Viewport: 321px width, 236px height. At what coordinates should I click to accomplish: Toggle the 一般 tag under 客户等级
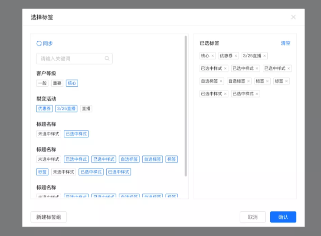tap(43, 83)
